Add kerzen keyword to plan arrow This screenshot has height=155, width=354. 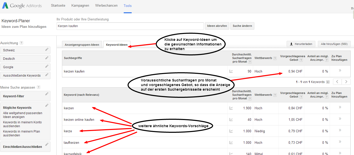340,107
